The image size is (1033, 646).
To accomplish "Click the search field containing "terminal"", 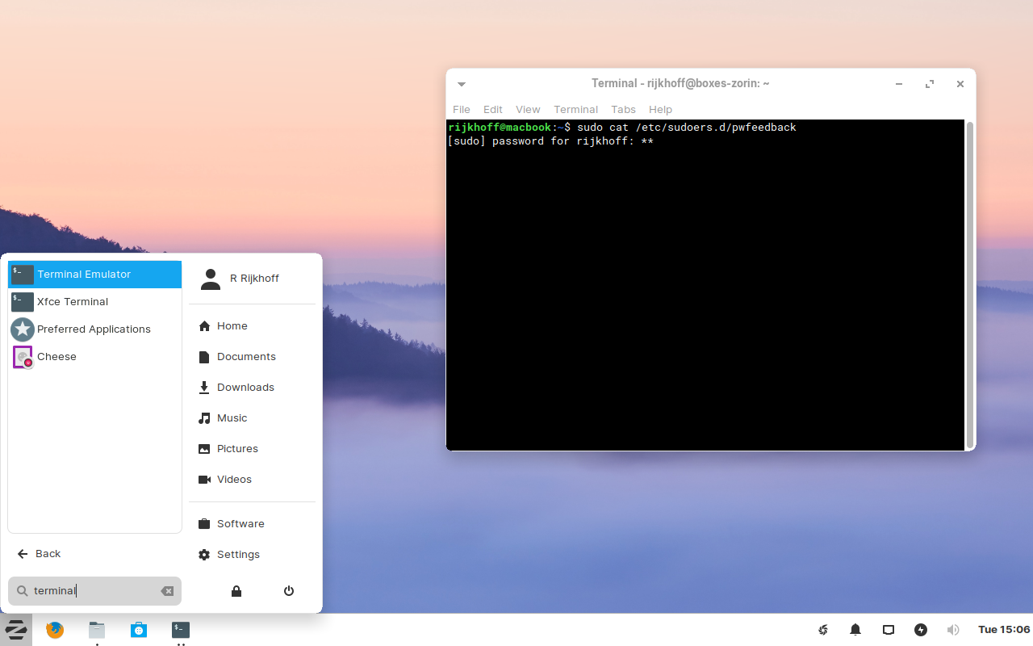I will 94,591.
